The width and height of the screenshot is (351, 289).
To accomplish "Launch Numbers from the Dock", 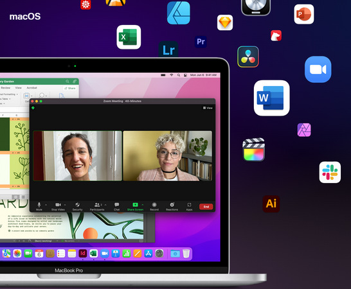I will 127,254.
